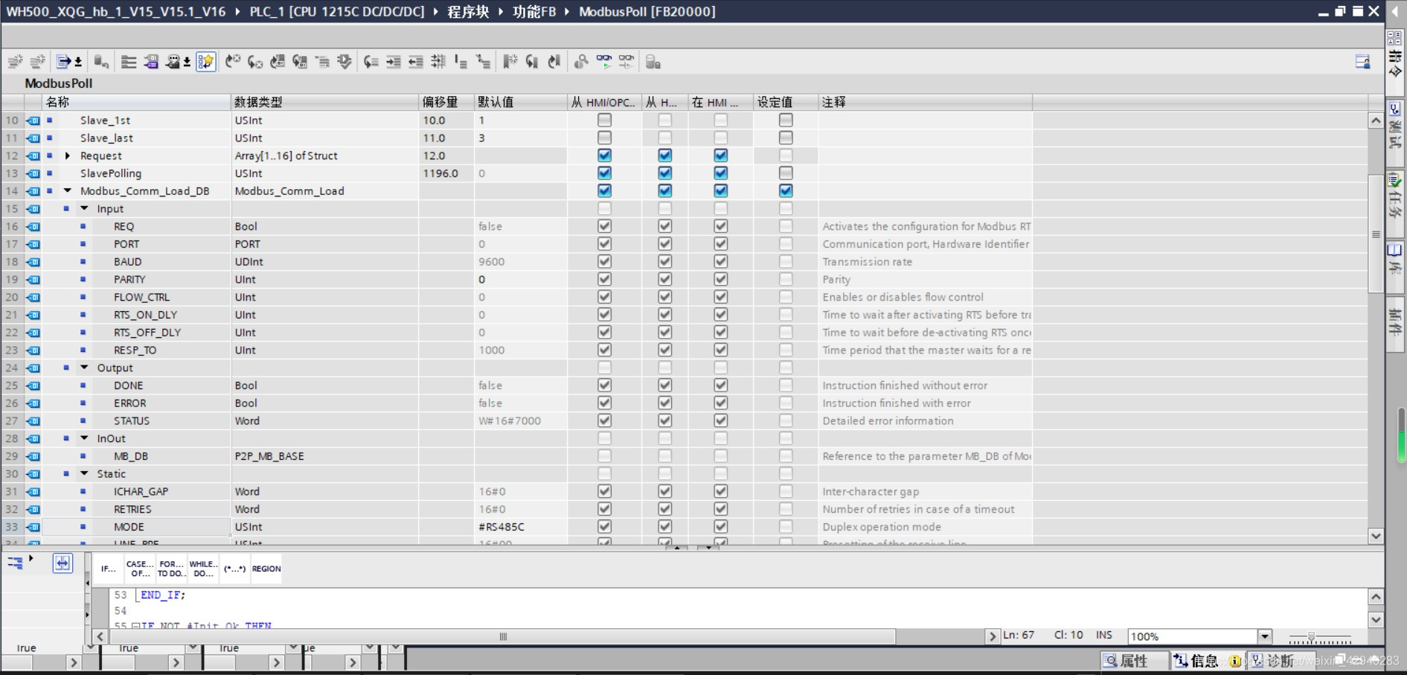Click top icon in right sidebar strip
This screenshot has height=675, width=1407.
1395,37
